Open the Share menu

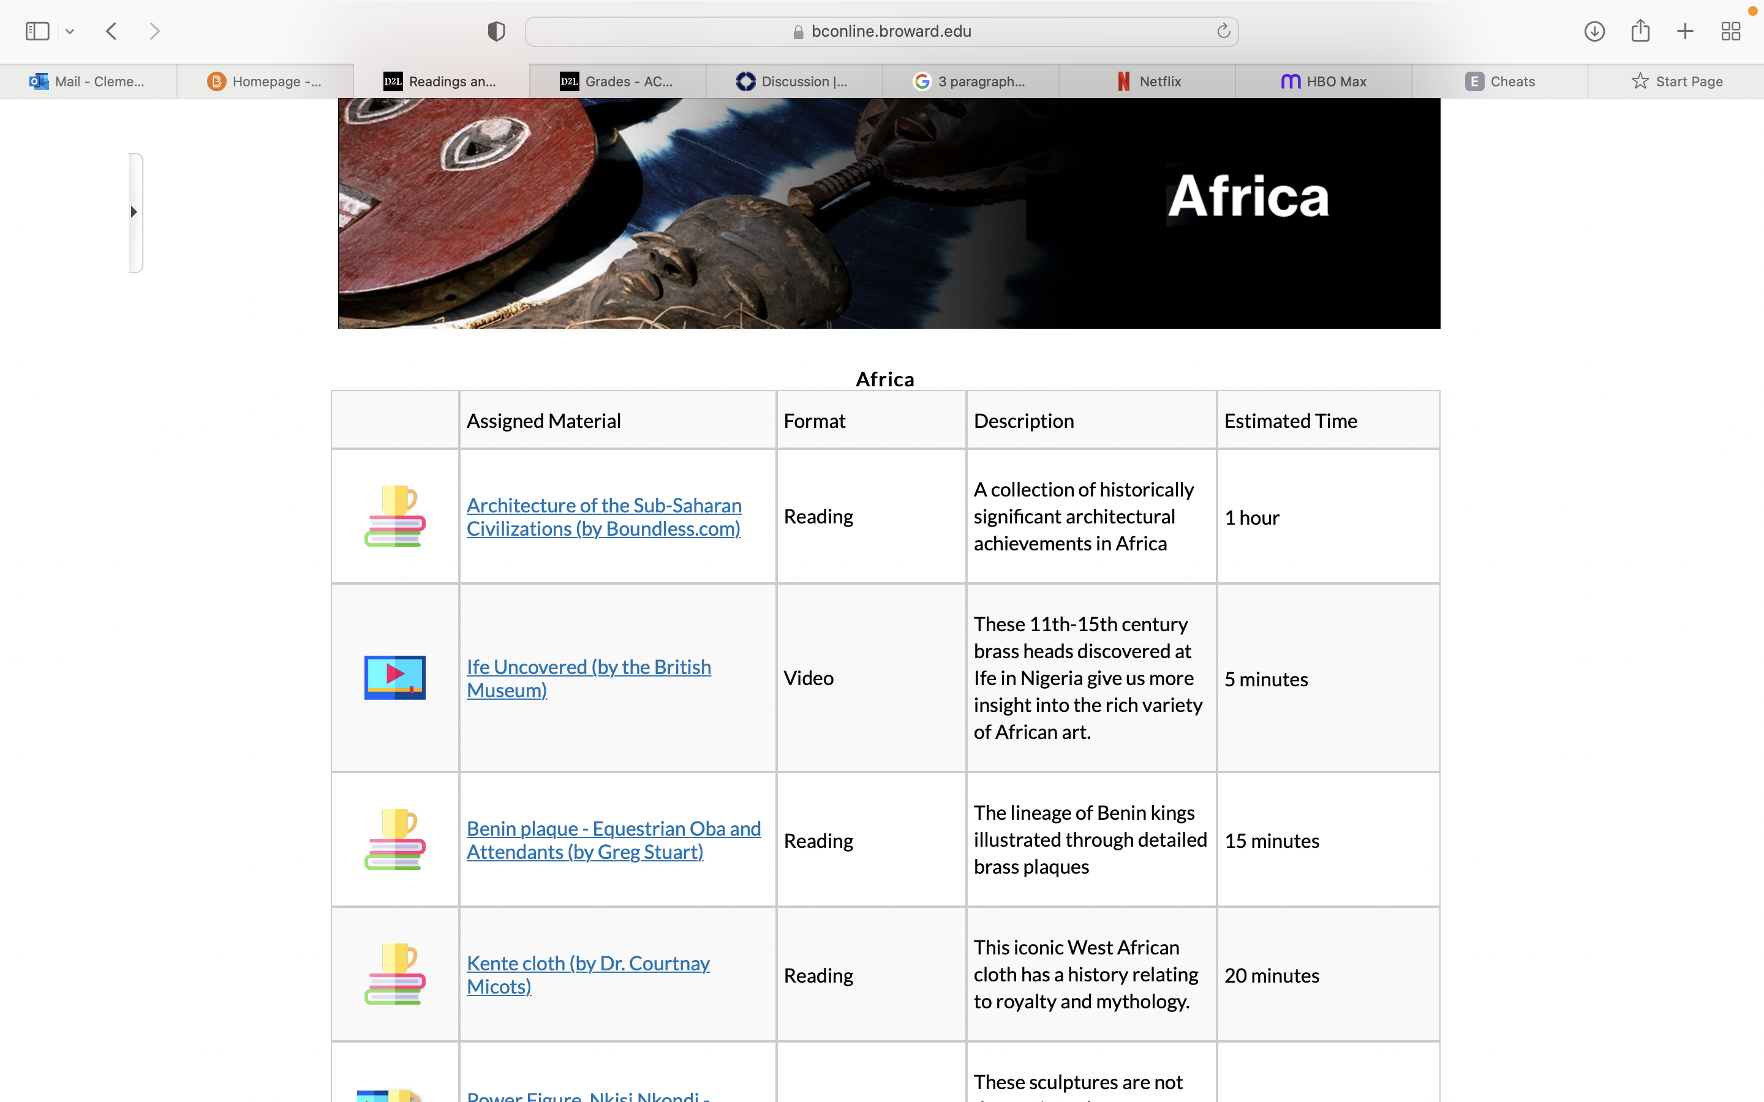coord(1640,31)
